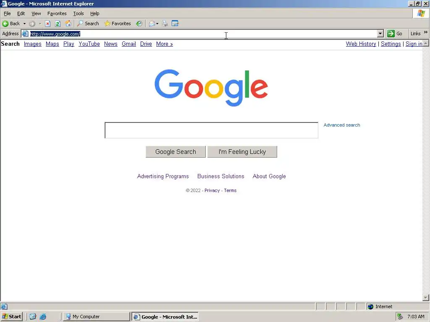Open the Tools menu
This screenshot has height=322, width=430.
point(79,13)
